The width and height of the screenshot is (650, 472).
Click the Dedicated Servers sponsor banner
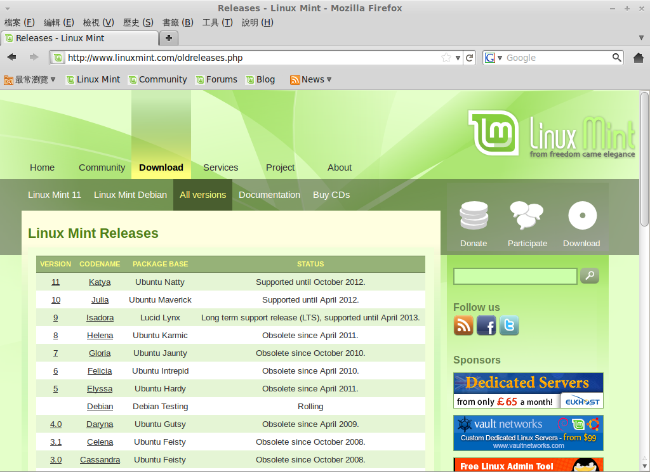(x=528, y=391)
